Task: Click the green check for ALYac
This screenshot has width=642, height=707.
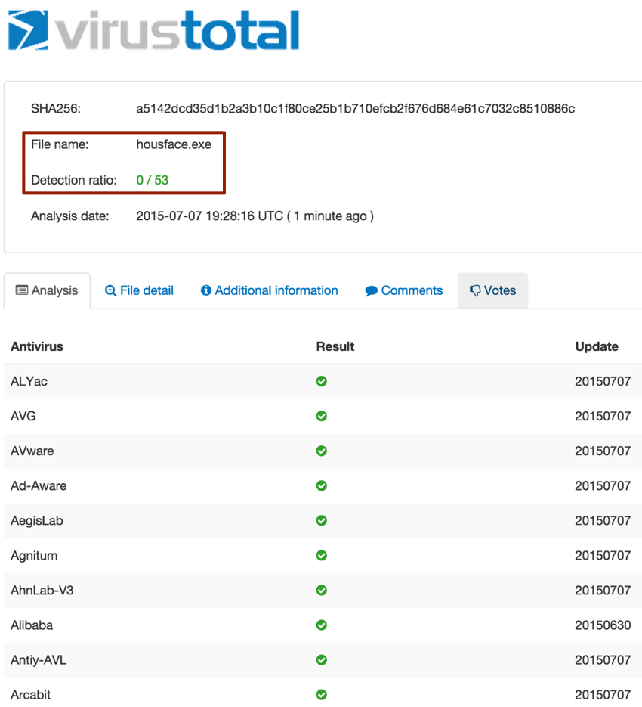Action: click(322, 381)
